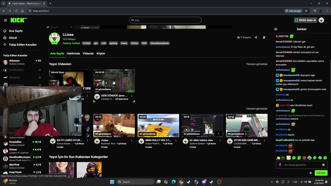This screenshot has height=186, width=331.
Task: Open user profile avatar in Kick header
Action: point(321,20)
